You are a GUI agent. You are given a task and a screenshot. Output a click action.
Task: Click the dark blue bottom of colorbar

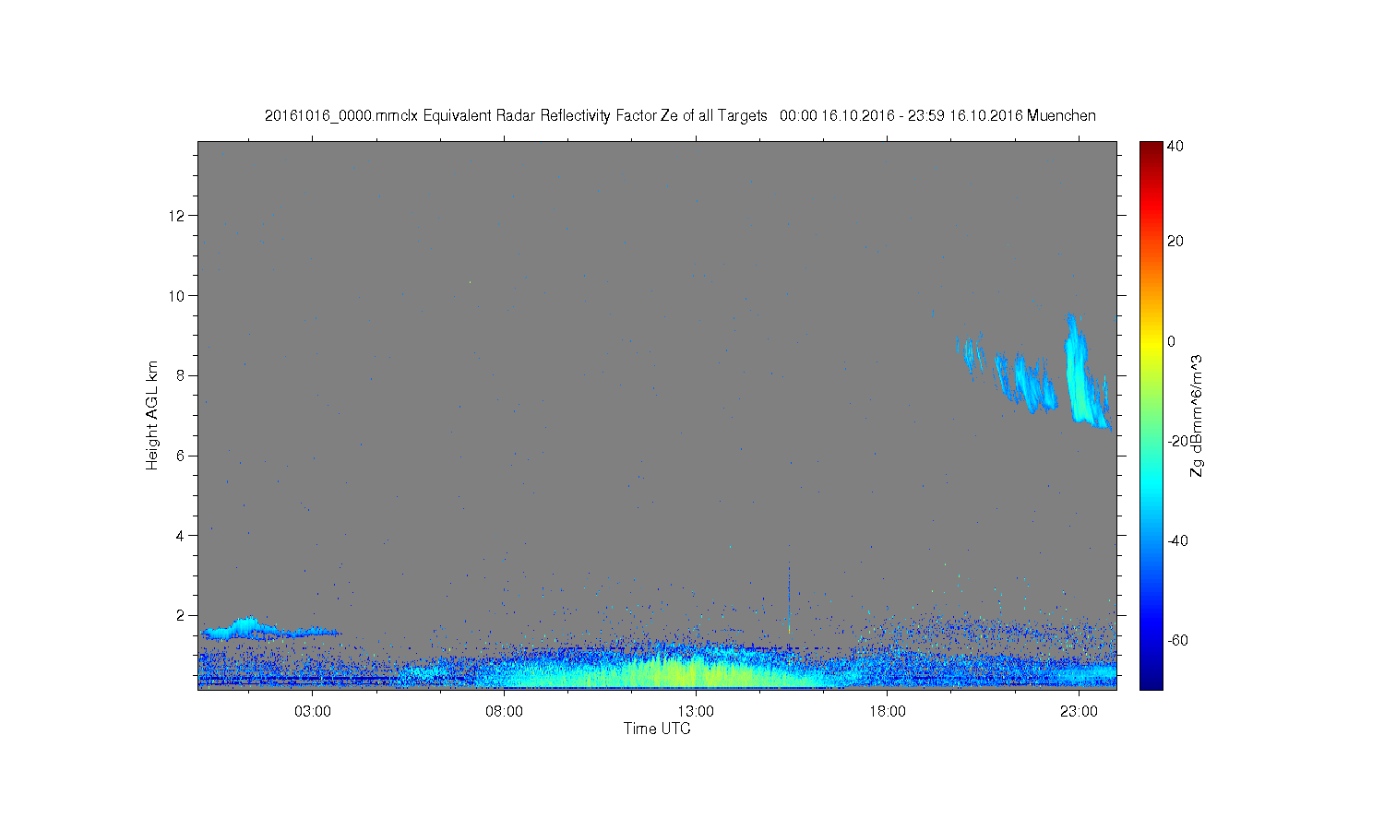click(x=1151, y=681)
